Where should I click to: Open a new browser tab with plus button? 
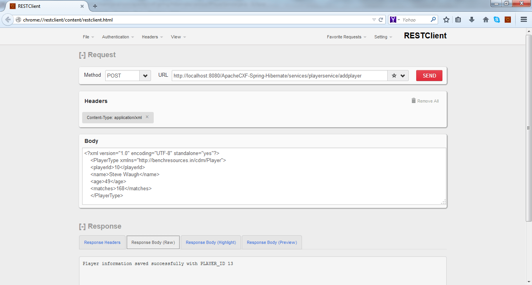pos(95,6)
